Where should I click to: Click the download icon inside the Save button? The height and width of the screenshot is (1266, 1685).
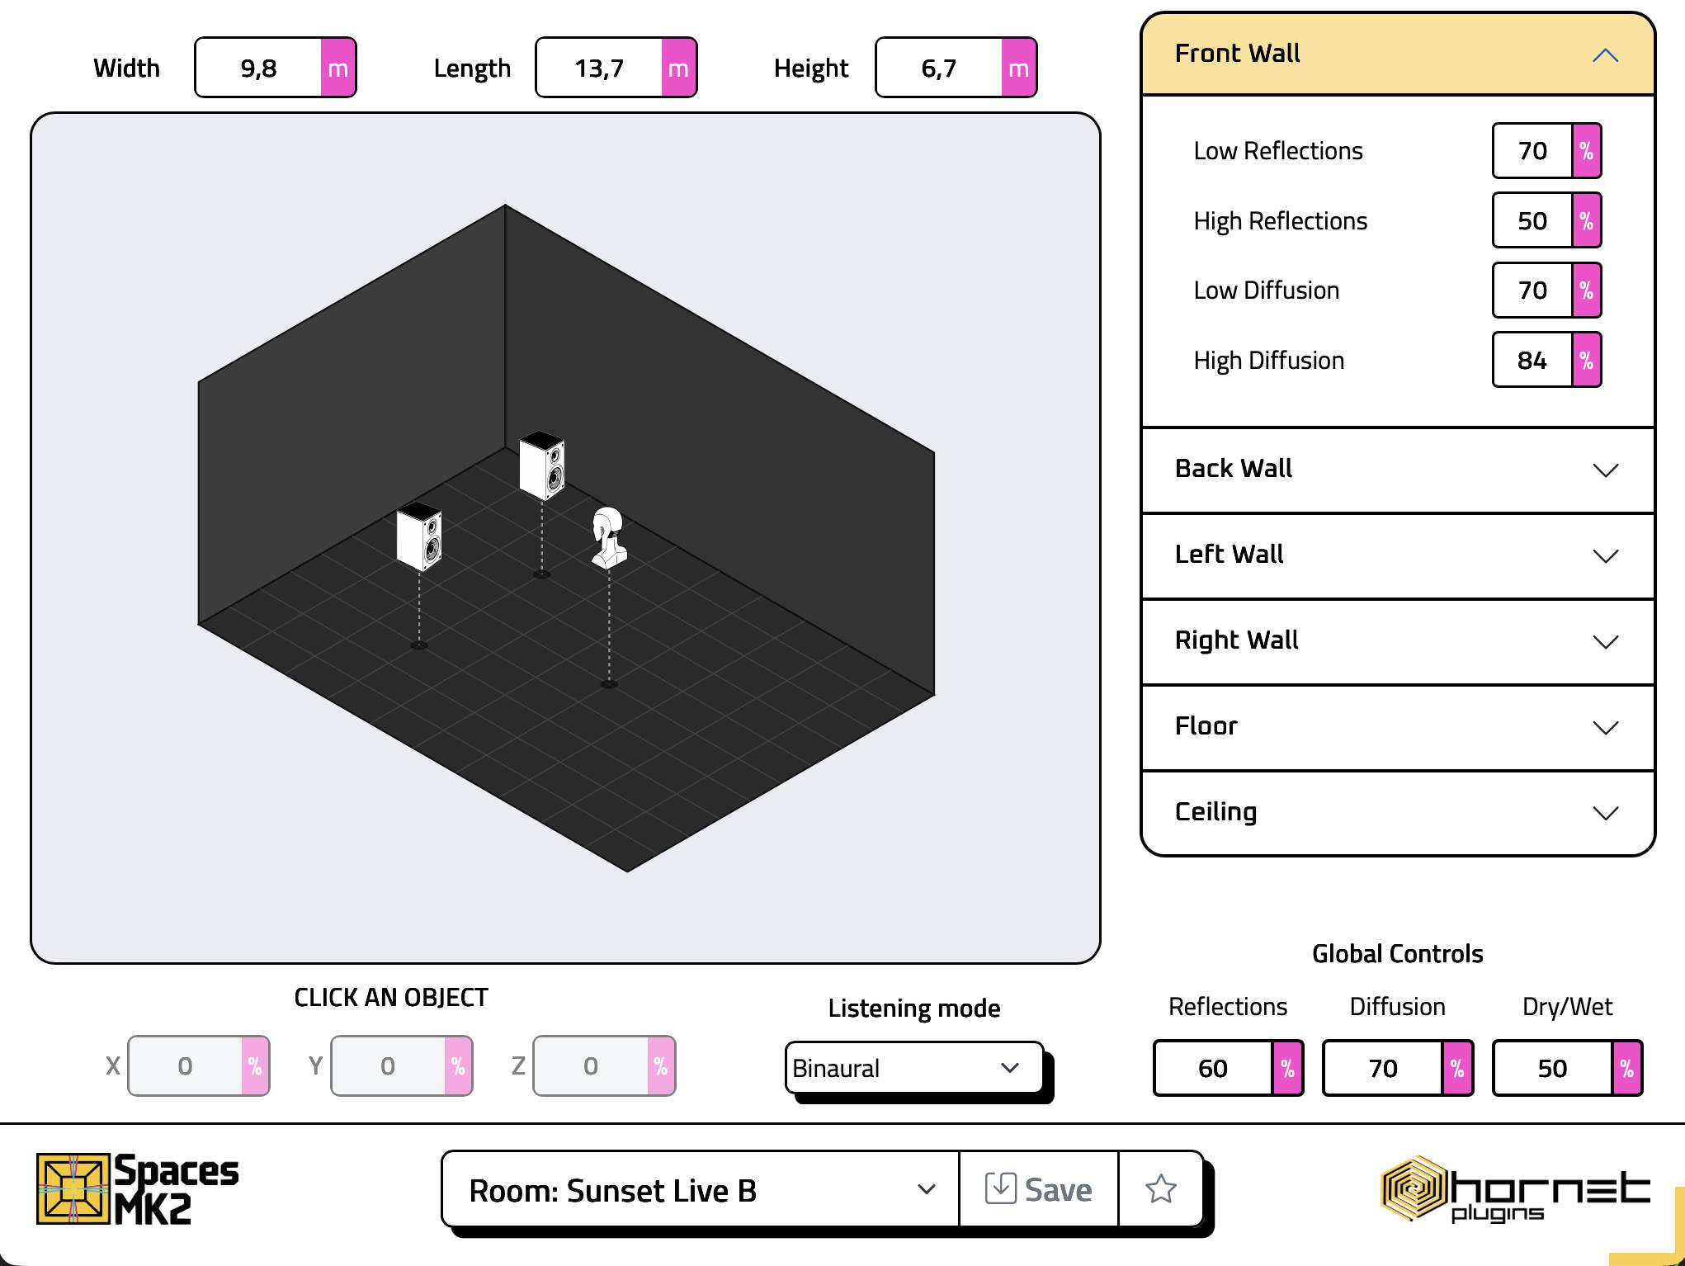coord(1001,1188)
